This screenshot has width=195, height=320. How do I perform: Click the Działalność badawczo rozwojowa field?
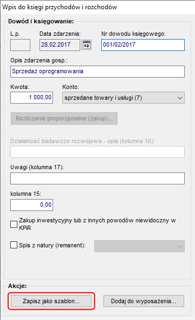tap(97, 152)
